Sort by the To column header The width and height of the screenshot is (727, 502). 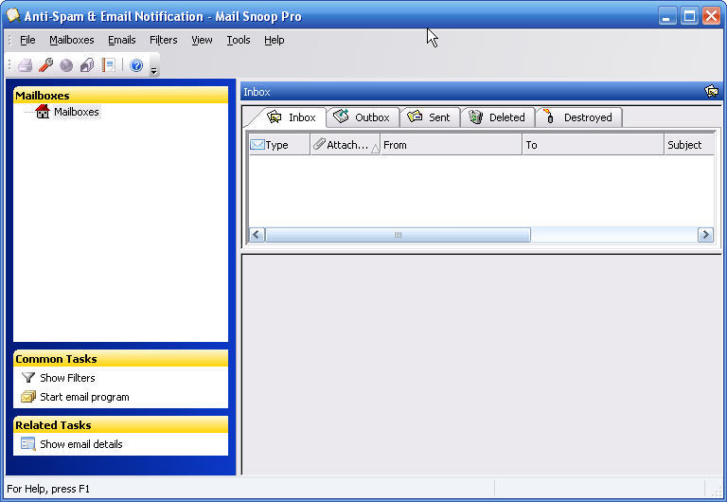[593, 145]
